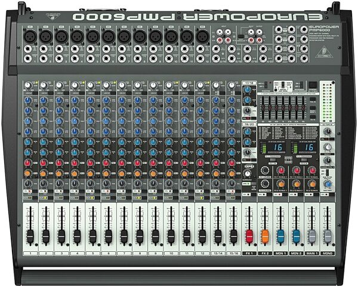Click the large upside-down EUROPOWER PMP6000 lettering

click(197, 17)
